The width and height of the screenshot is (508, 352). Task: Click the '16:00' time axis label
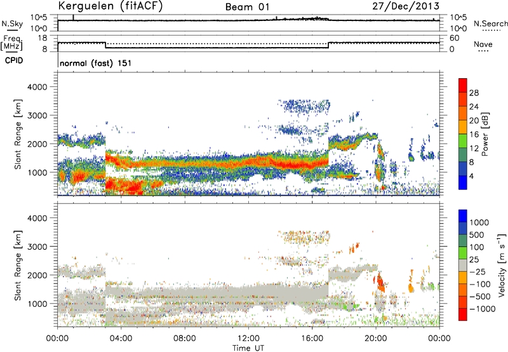coord(312,339)
